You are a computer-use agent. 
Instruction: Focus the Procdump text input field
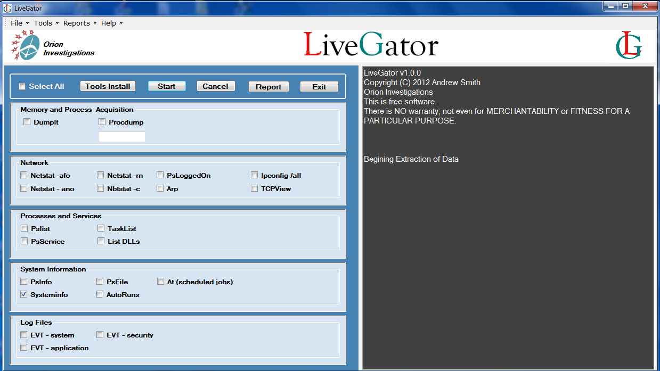pos(122,136)
